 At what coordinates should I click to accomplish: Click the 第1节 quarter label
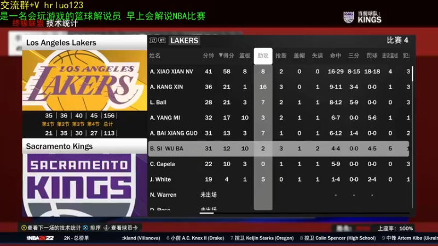[x=48, y=124]
